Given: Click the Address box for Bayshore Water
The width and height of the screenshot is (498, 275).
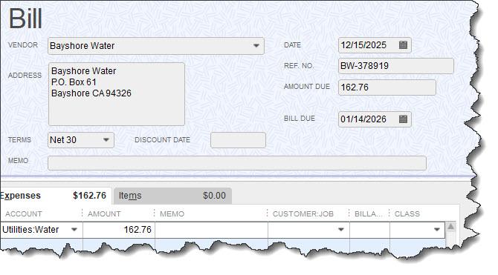Looking at the screenshot, I should pos(117,94).
